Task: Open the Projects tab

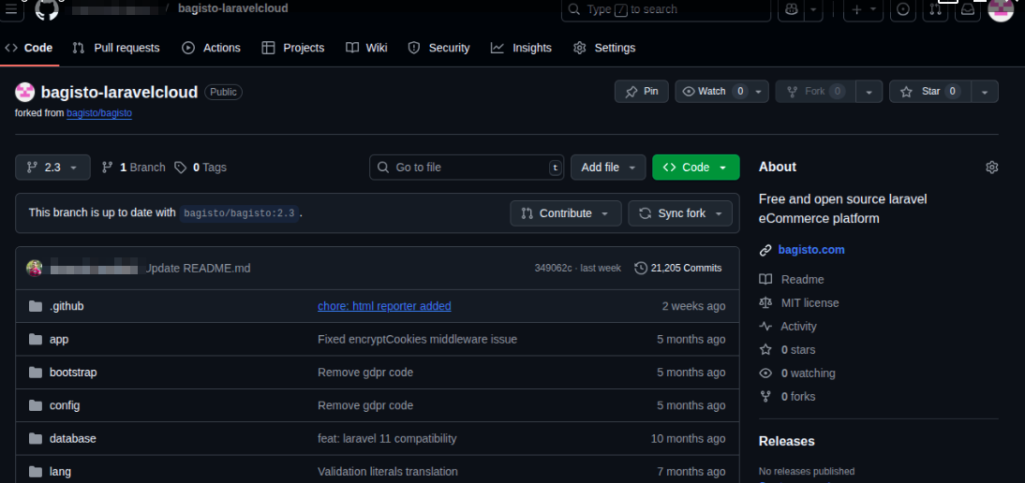Action: 293,48
